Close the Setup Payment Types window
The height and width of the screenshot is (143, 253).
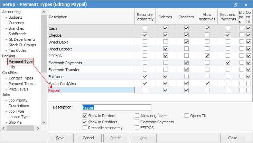click(x=246, y=5)
